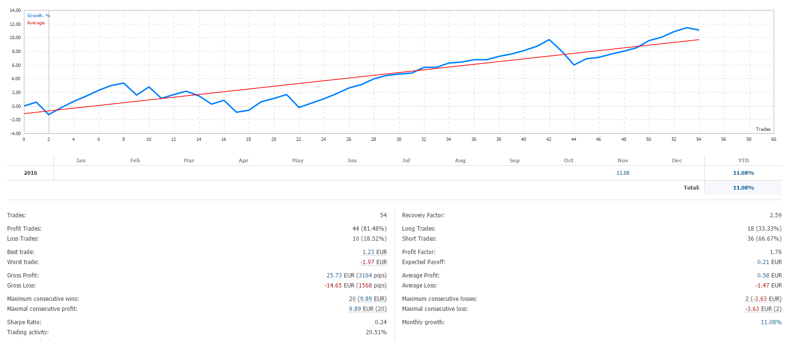The height and width of the screenshot is (340, 788).
Task: Open the Best trade value 1.23 EUR
Action: pos(374,252)
